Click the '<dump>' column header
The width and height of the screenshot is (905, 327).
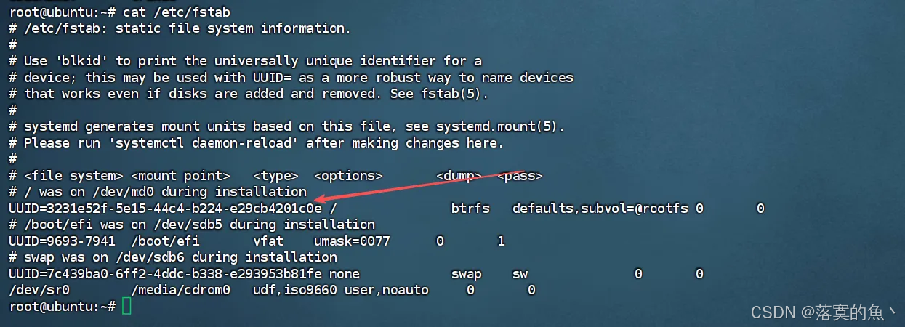tap(459, 176)
